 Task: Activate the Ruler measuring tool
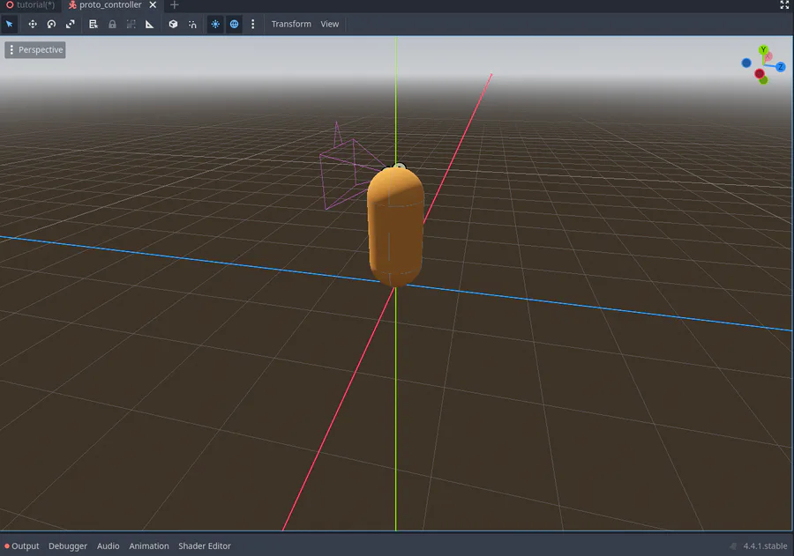(150, 25)
